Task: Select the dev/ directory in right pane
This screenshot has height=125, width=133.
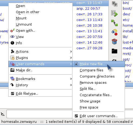Action: [126, 14]
